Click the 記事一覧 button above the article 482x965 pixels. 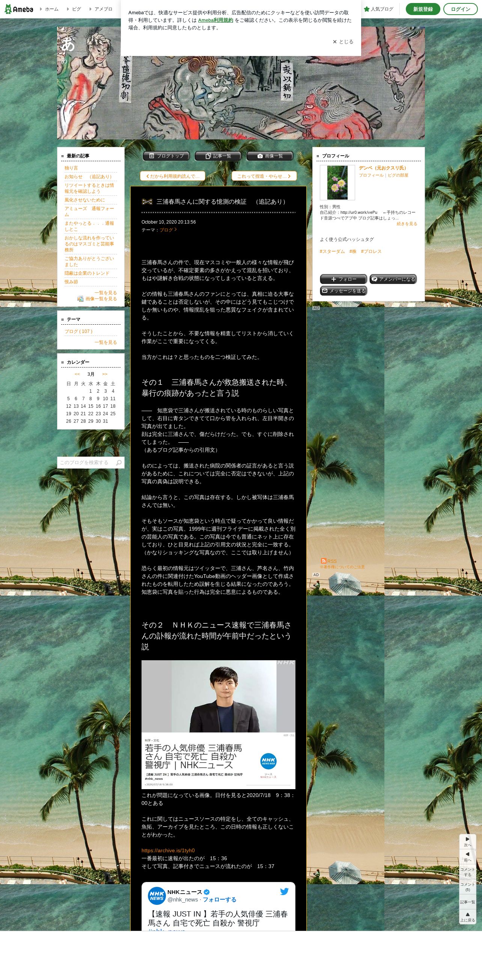tap(218, 156)
